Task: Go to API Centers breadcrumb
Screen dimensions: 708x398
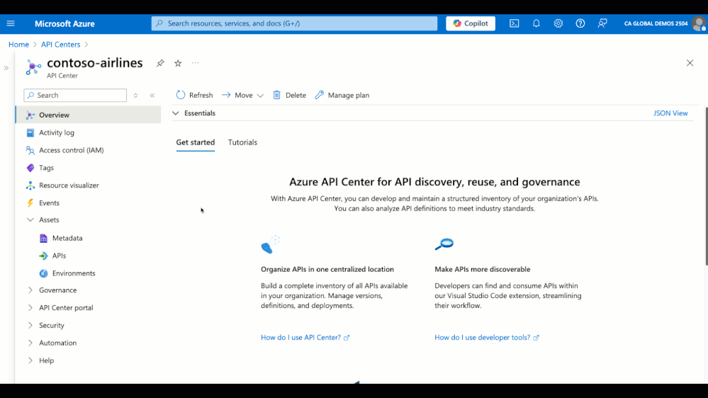Action: point(60,44)
